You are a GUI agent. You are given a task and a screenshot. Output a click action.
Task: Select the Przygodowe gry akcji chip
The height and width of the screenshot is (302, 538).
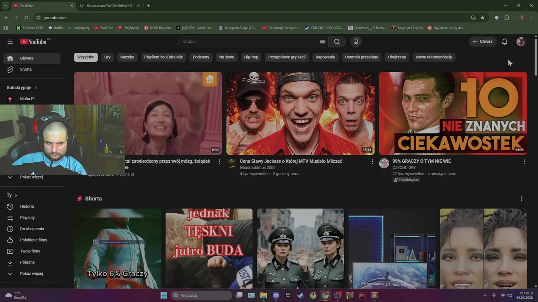[x=287, y=57]
